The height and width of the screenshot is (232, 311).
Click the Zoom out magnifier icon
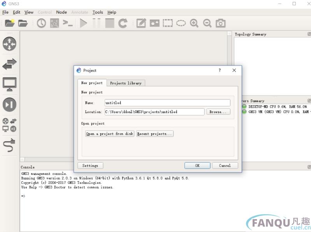click(207, 23)
